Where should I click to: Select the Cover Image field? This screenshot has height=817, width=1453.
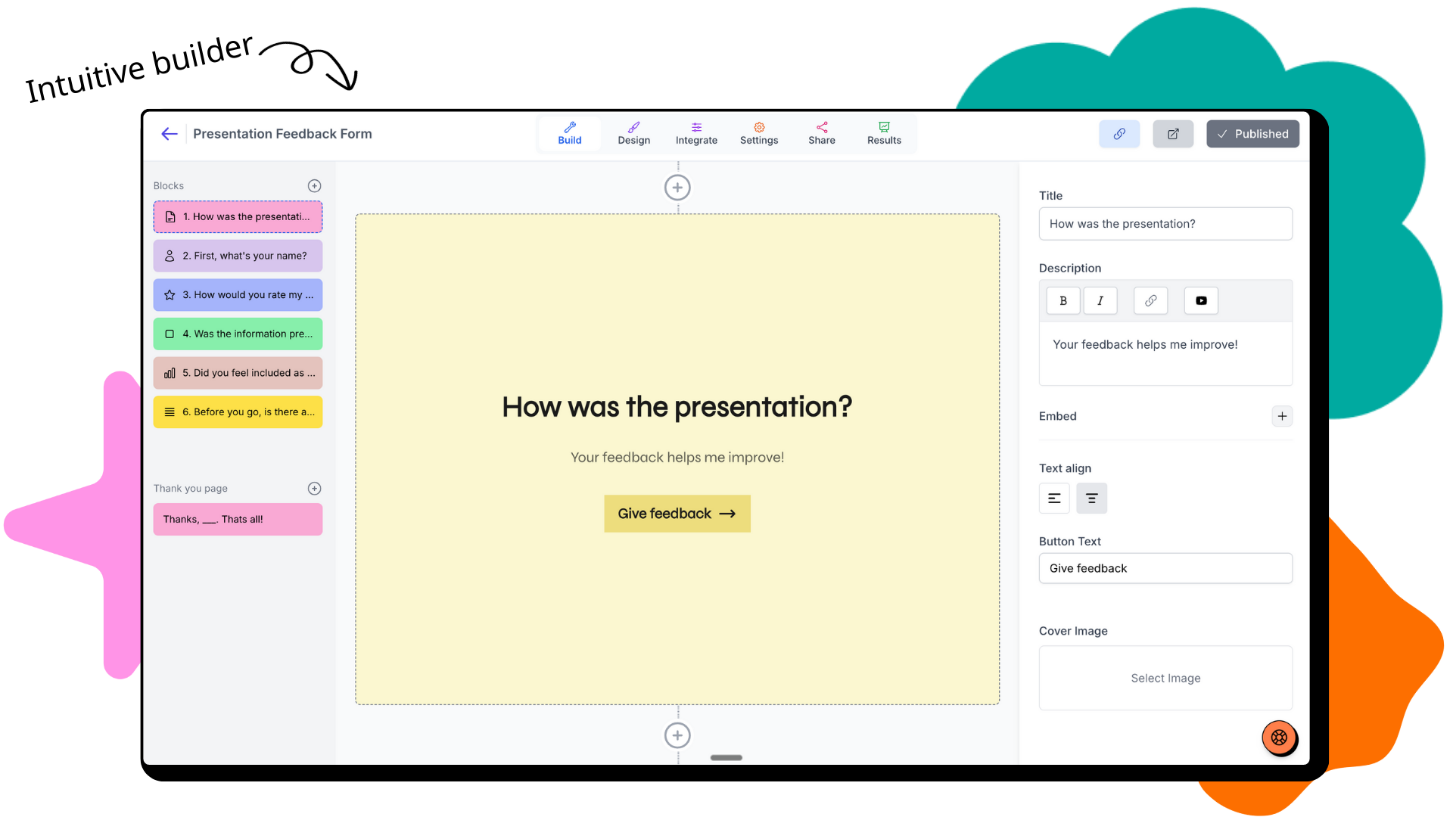[1165, 677]
